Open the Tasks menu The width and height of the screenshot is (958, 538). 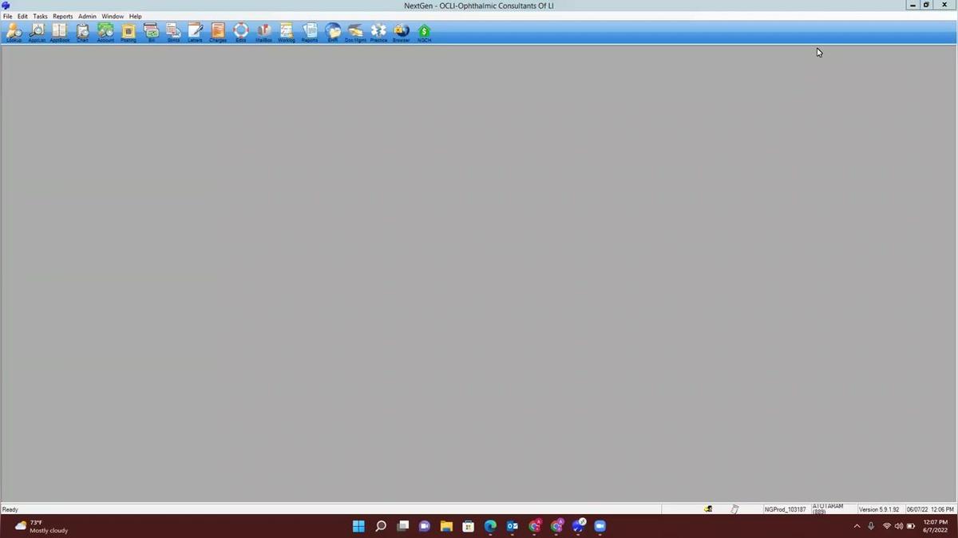tap(40, 16)
